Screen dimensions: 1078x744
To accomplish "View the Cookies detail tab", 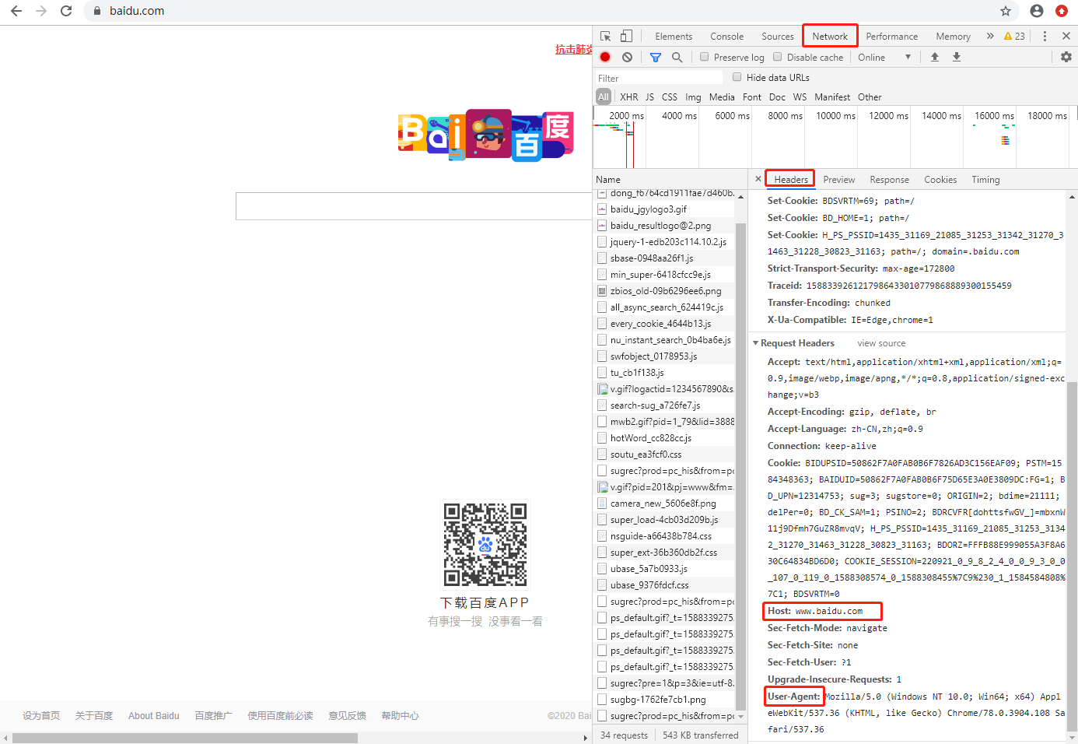I will point(940,180).
